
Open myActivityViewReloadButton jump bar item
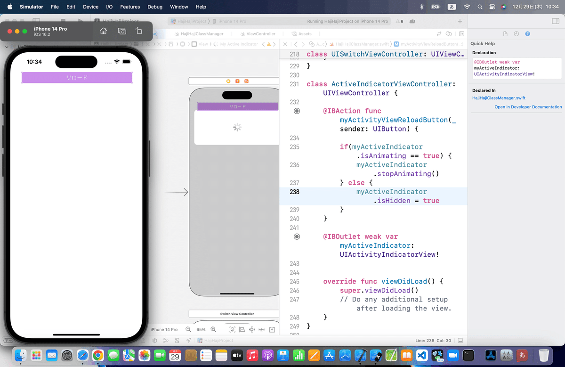(428, 44)
